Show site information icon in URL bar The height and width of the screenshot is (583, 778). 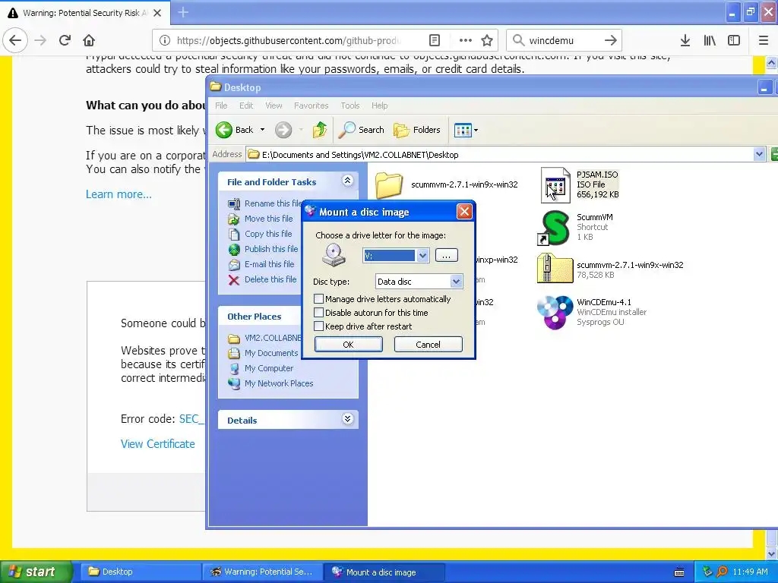pyautogui.click(x=165, y=40)
